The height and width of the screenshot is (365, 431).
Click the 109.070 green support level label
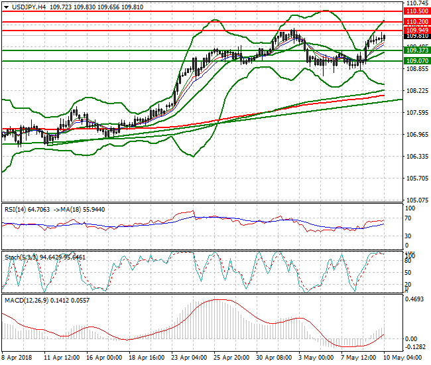(x=417, y=61)
